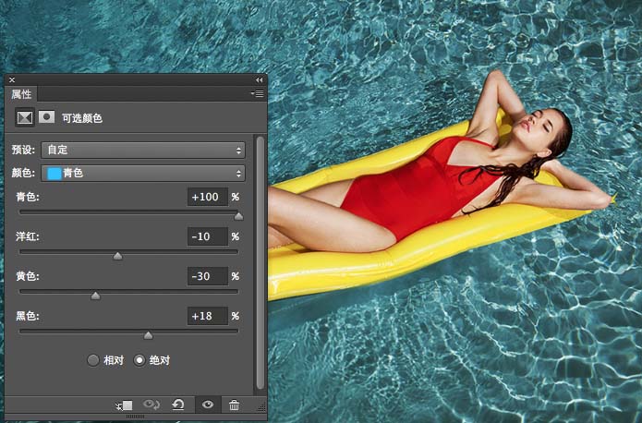Open the 预设 preset dropdown
The width and height of the screenshot is (642, 423).
pos(143,150)
